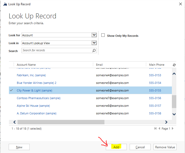The height and width of the screenshot is (153, 185).
Task: Click the Add button
Action: (116, 147)
